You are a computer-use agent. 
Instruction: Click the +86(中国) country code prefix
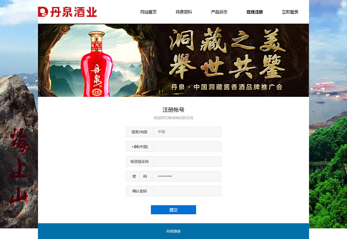(x=139, y=147)
